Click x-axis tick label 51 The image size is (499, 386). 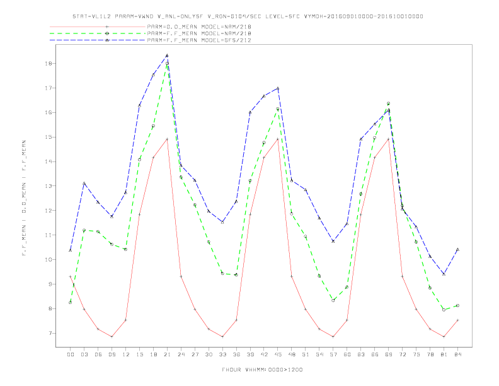[306, 354]
